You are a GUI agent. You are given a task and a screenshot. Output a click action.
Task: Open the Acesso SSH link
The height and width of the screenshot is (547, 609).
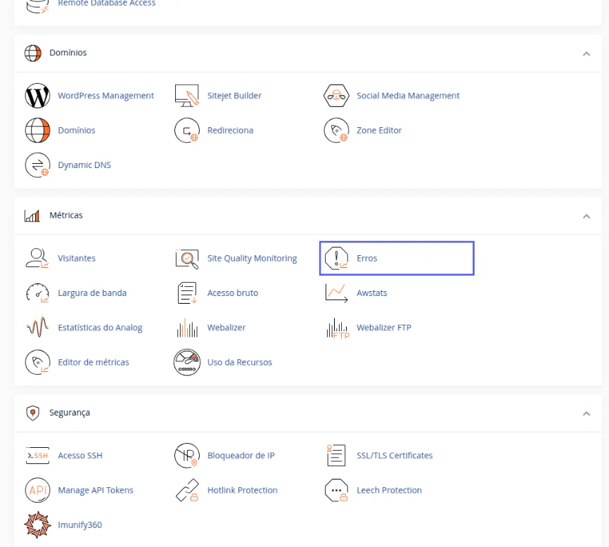pyautogui.click(x=80, y=456)
